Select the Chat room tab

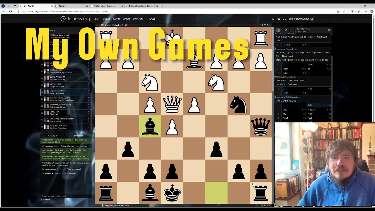53,136
